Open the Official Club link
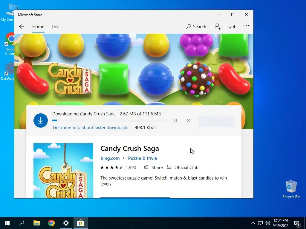The image size is (306, 229). tap(183, 168)
